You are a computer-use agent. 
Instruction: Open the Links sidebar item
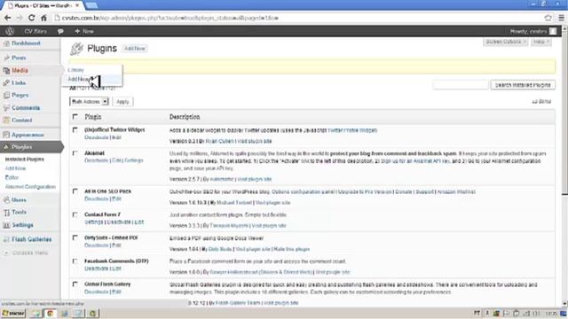(x=19, y=82)
